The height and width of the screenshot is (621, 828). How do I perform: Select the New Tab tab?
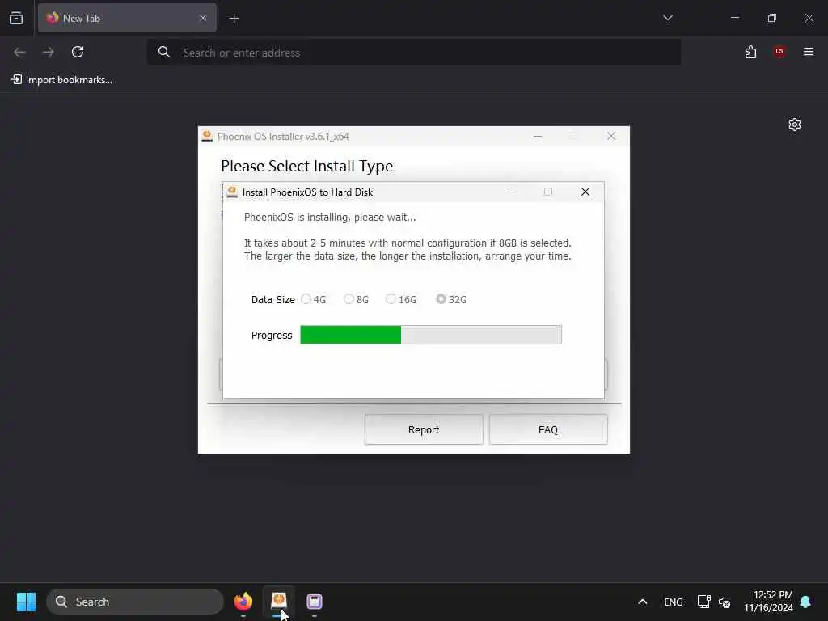pos(127,18)
